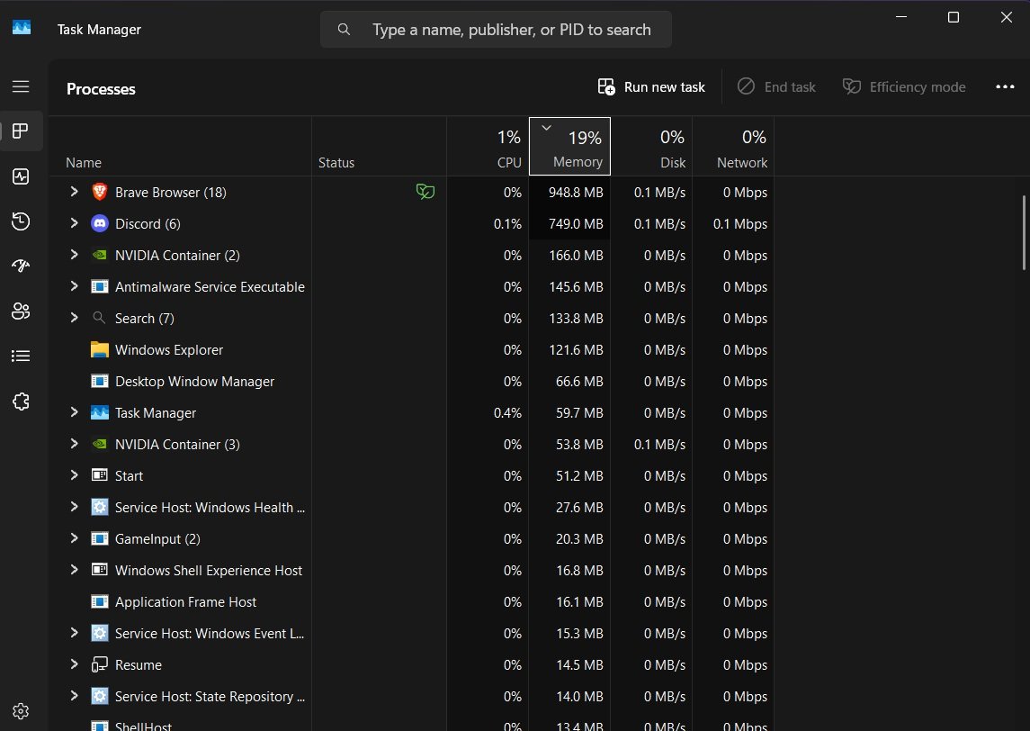Image resolution: width=1030 pixels, height=731 pixels.
Task: Click the Task Manager app icon in title bar
Action: (22, 28)
